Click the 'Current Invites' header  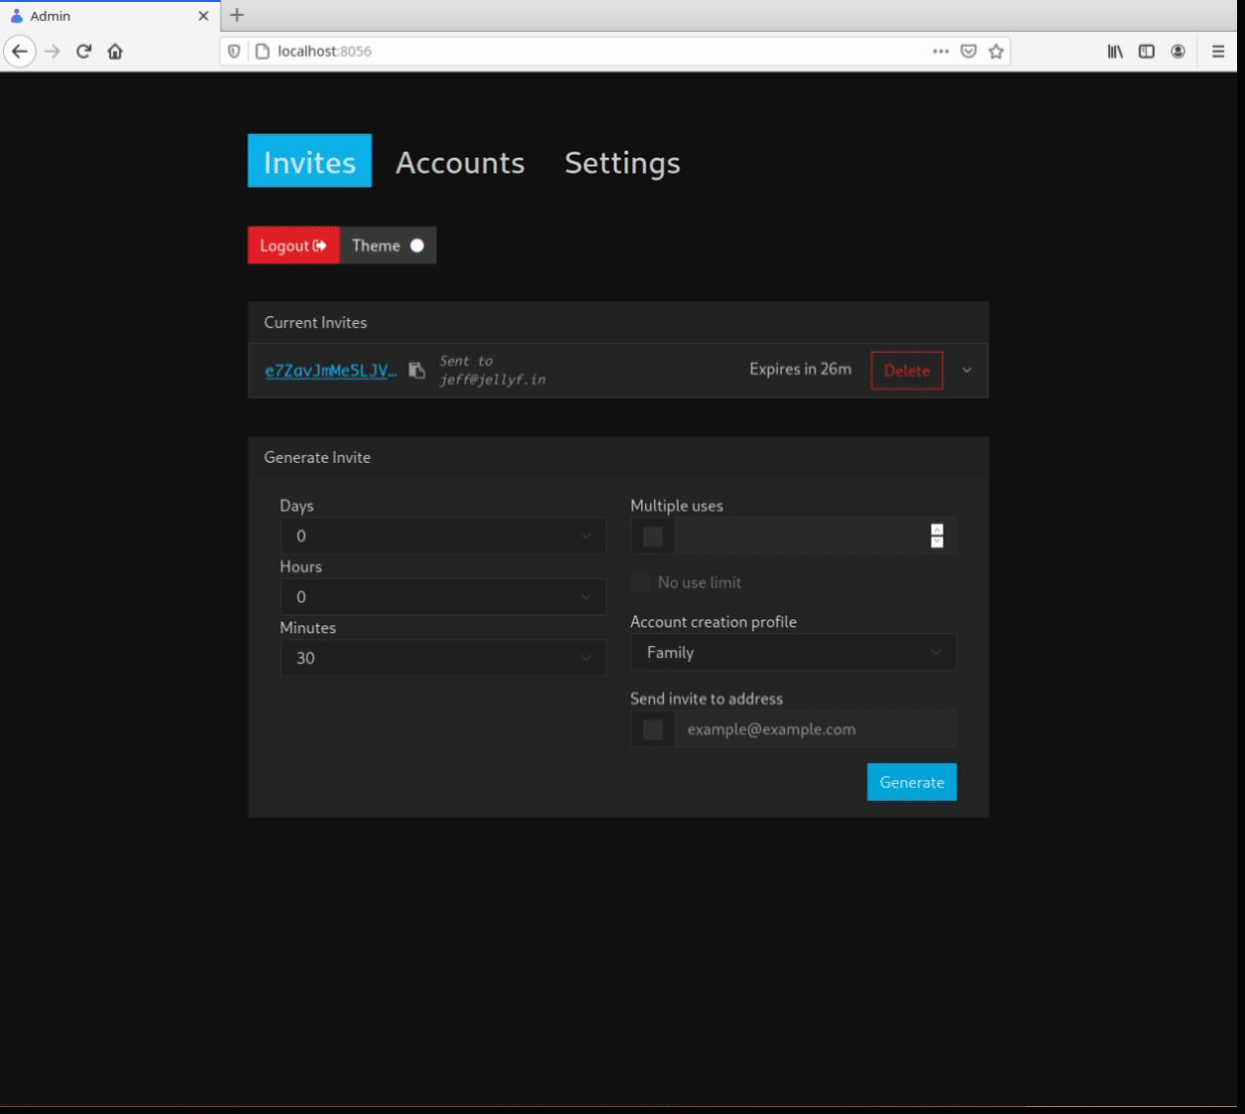[x=315, y=322]
